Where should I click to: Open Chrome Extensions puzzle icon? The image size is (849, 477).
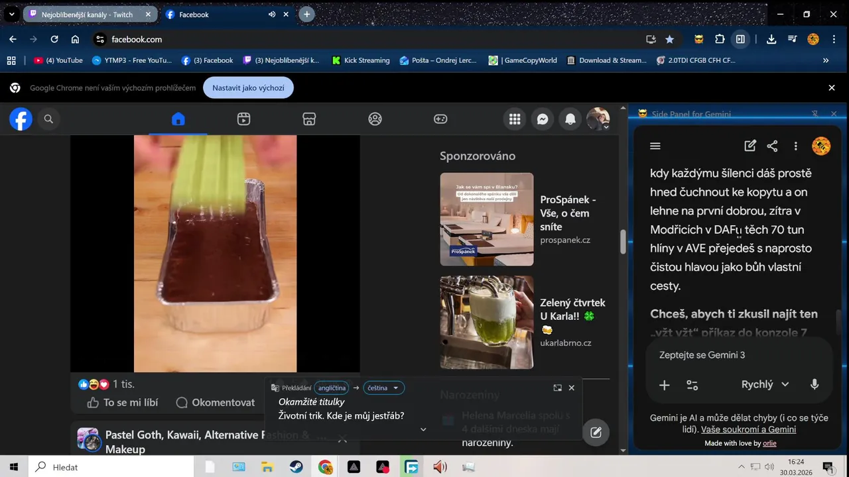click(x=720, y=39)
